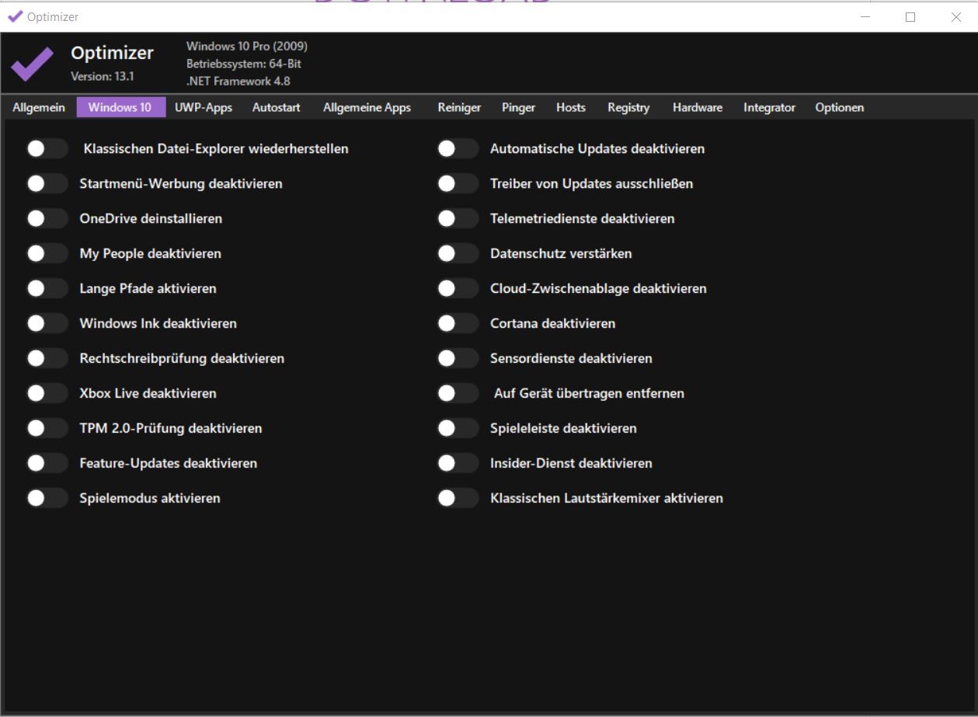
Task: Switch to the UWP-Apps tab
Action: [204, 107]
